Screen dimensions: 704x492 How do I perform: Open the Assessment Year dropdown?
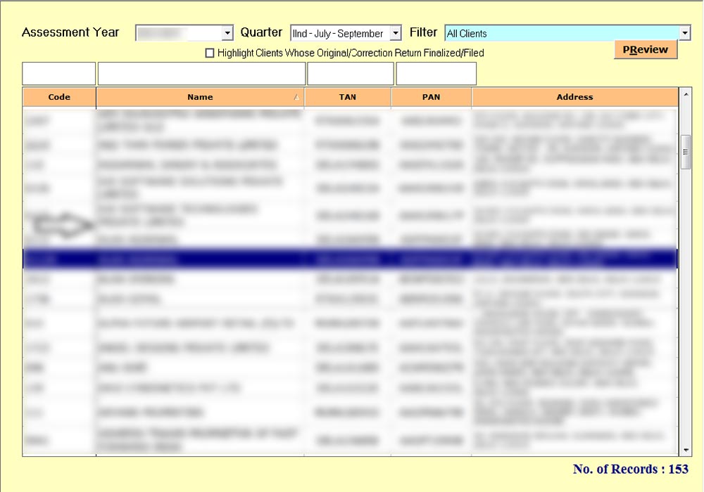pyautogui.click(x=227, y=33)
